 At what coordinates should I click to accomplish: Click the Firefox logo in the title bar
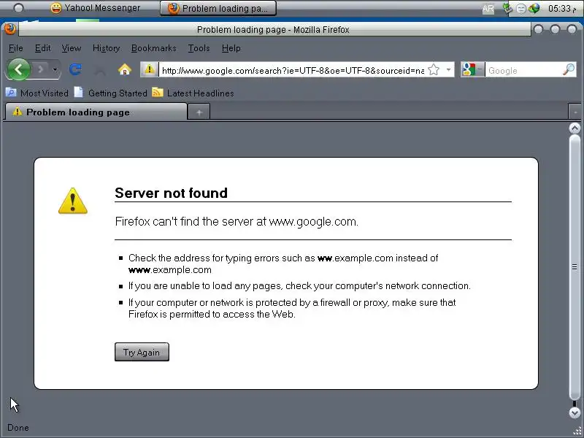point(10,28)
